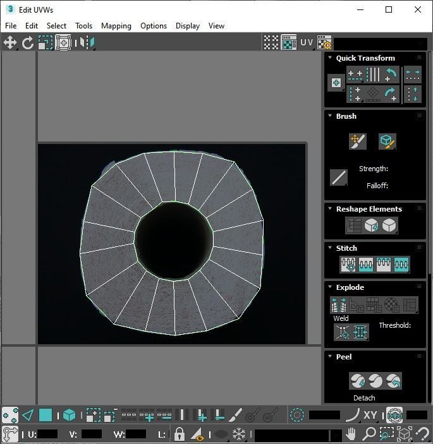This screenshot has height=444, width=433.
Task: Open the Display menu
Action: [x=188, y=26]
